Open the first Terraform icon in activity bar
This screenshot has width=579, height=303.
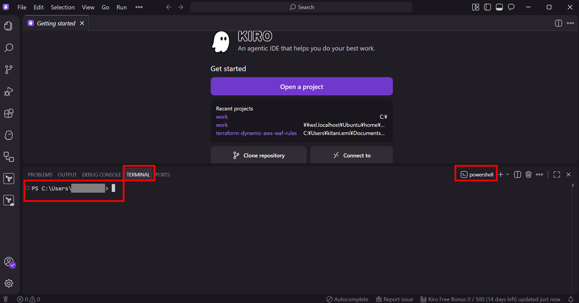click(9, 179)
